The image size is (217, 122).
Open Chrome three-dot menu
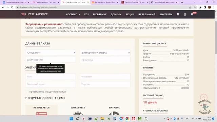tap(214, 7)
